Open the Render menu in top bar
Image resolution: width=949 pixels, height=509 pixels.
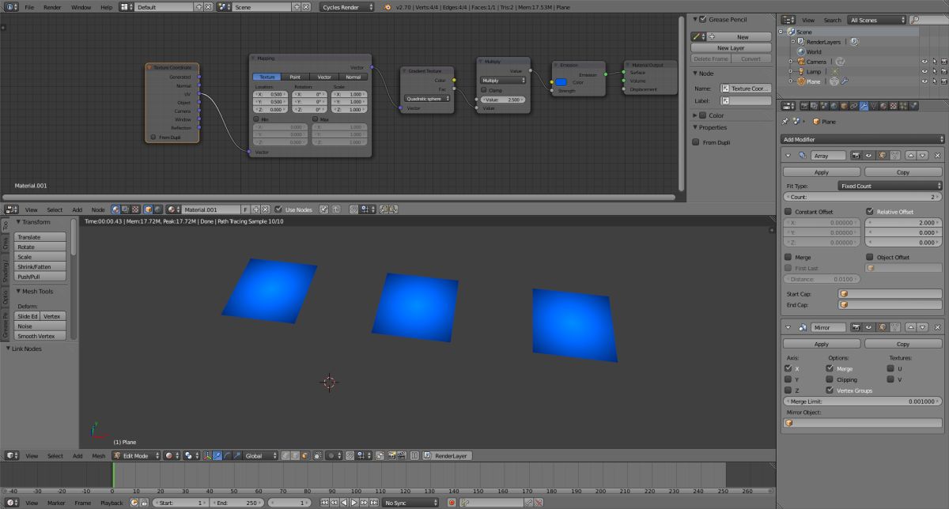pos(52,6)
